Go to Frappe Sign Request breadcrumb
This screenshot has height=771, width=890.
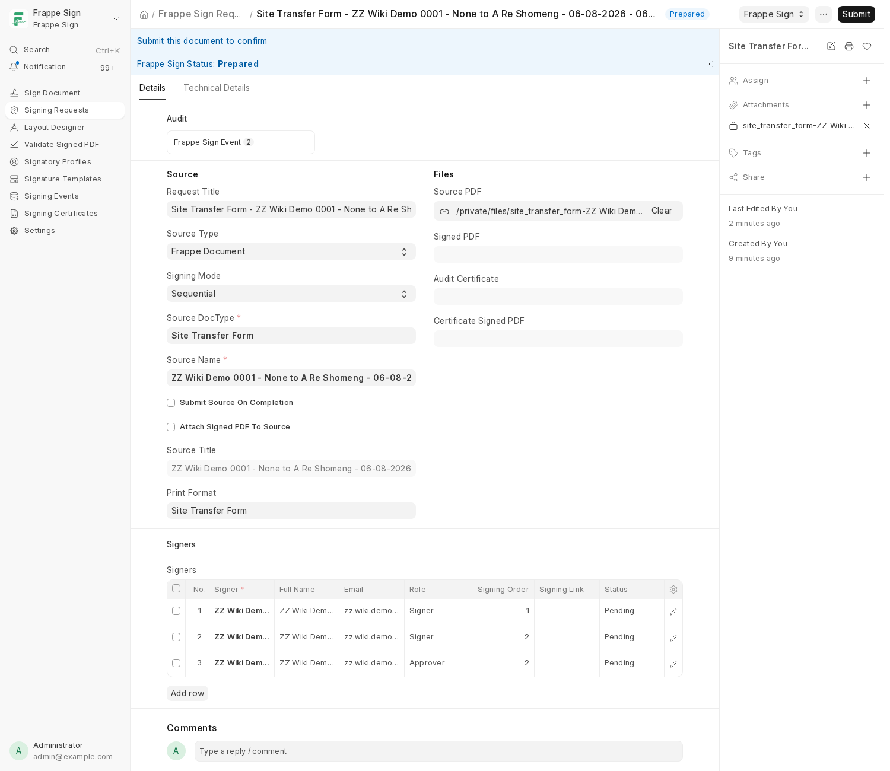pyautogui.click(x=200, y=14)
